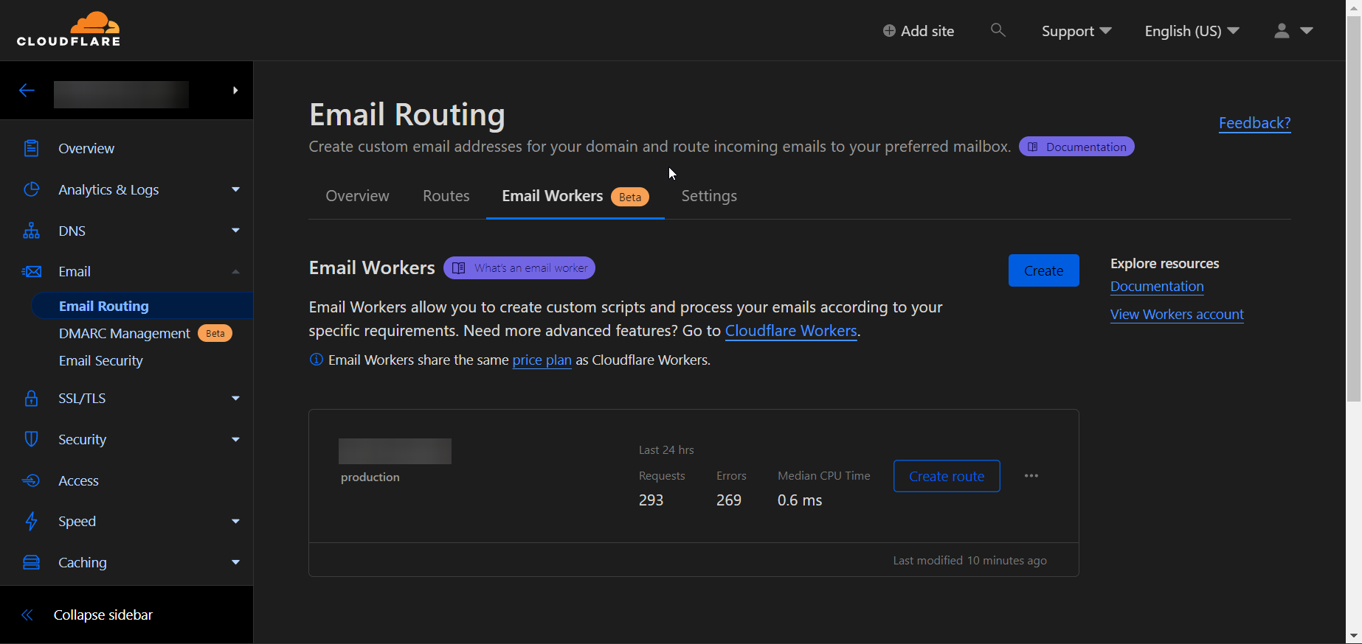The image size is (1362, 644).
Task: Click the plus icon for Add site
Action: coord(889,31)
